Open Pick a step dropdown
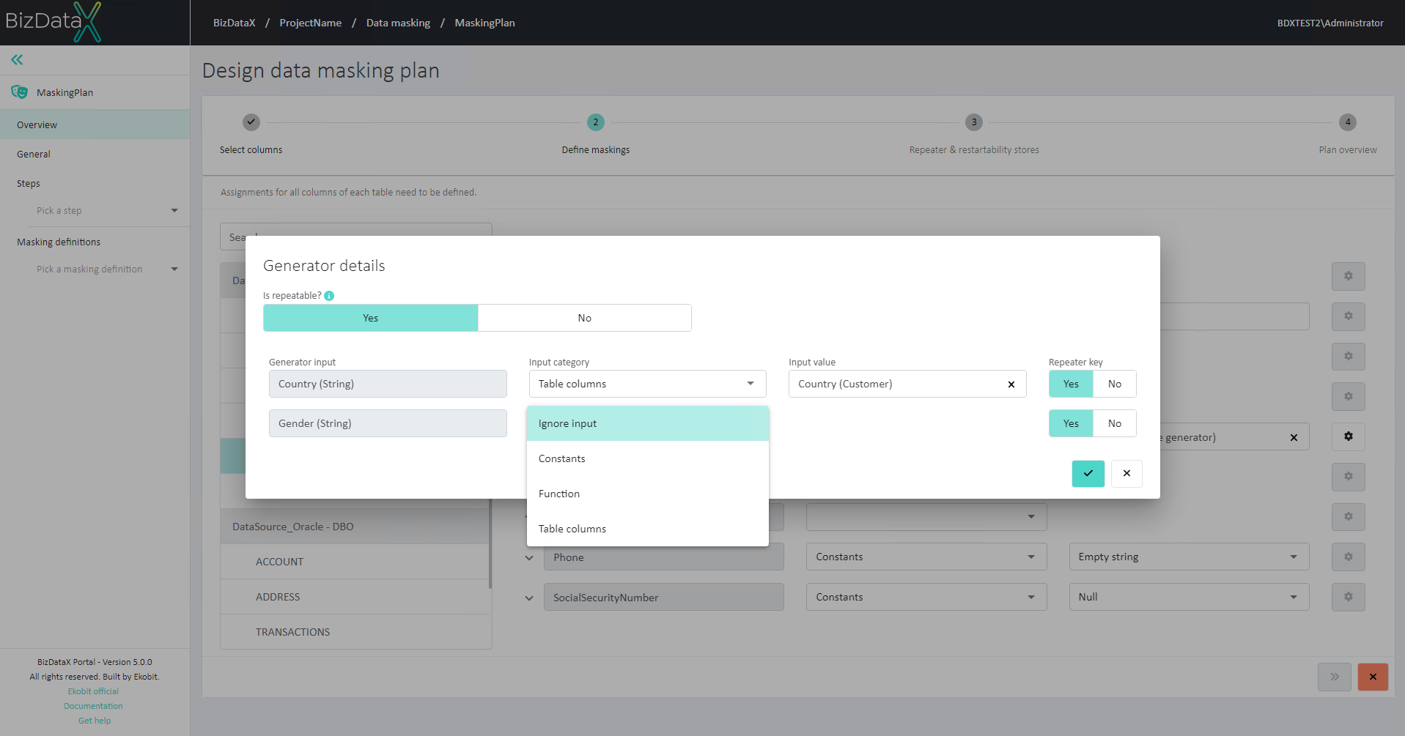Viewport: 1405px width, 736px height. click(x=107, y=211)
